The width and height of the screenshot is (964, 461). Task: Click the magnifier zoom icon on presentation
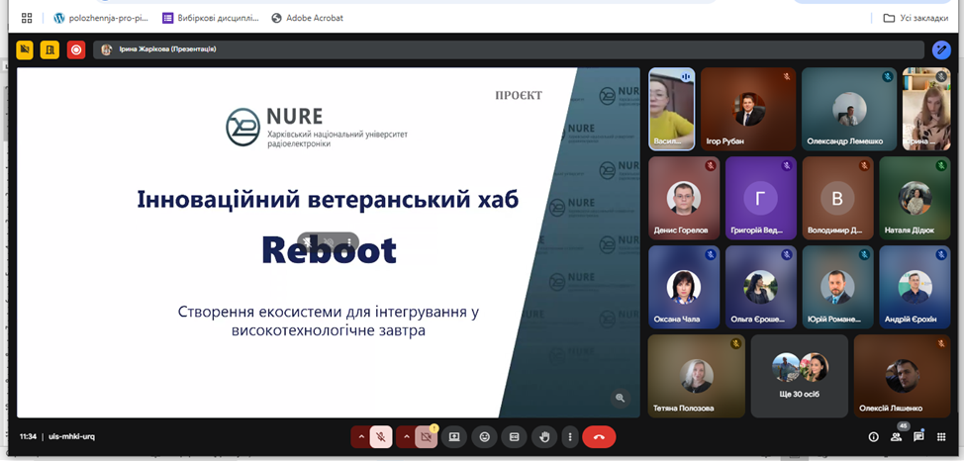point(621,399)
